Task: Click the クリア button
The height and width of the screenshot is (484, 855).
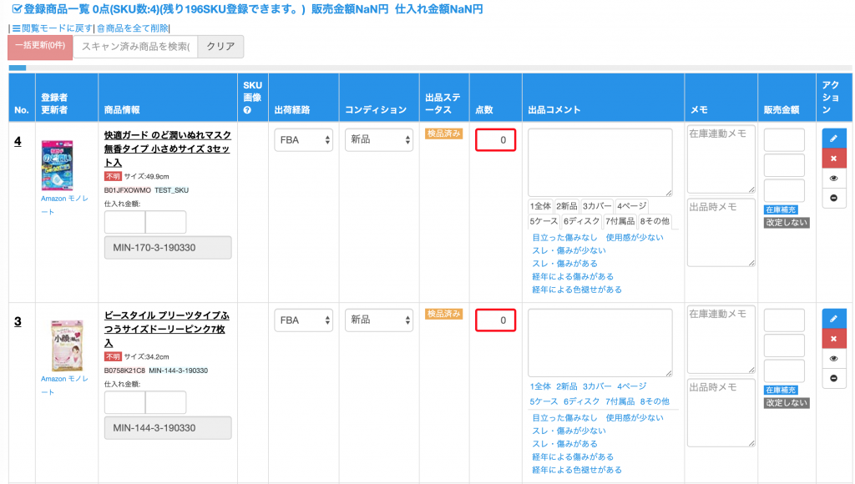Action: pos(220,47)
